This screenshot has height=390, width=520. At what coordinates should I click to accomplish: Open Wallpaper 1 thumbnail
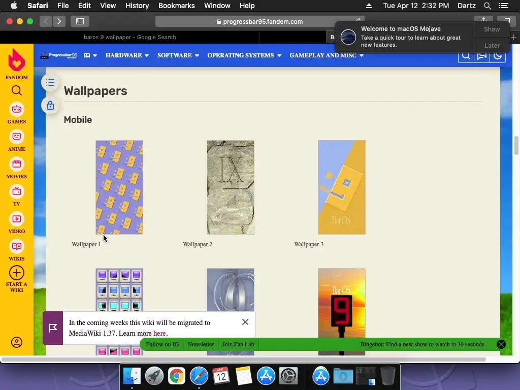click(x=119, y=187)
